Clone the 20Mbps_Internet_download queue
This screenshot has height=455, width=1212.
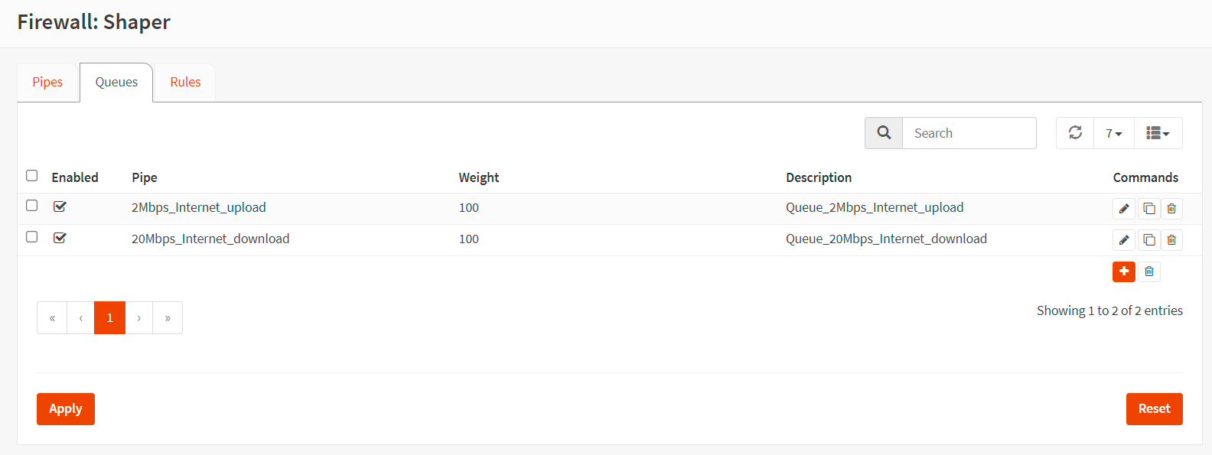(x=1148, y=240)
